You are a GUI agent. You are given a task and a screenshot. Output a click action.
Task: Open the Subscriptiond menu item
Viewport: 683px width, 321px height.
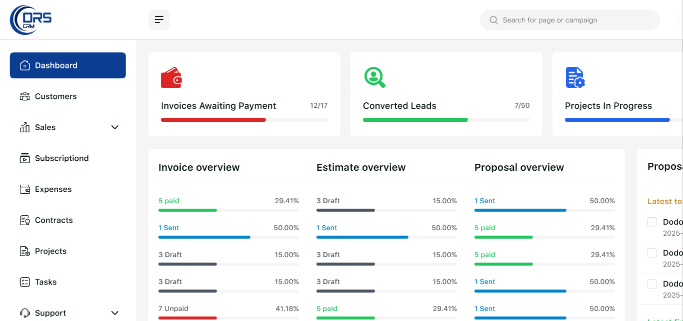[61, 158]
